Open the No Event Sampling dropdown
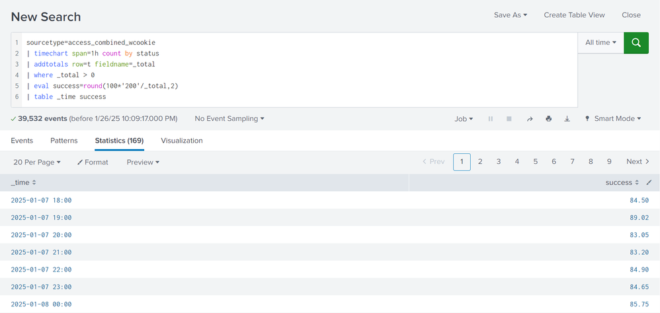The height and width of the screenshot is (313, 660). coord(229,119)
